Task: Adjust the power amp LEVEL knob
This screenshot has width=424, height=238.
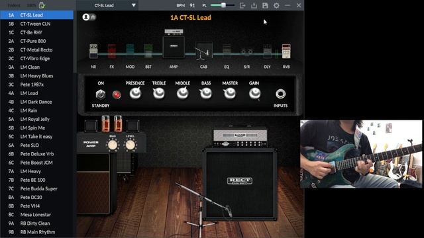Action: tap(130, 145)
